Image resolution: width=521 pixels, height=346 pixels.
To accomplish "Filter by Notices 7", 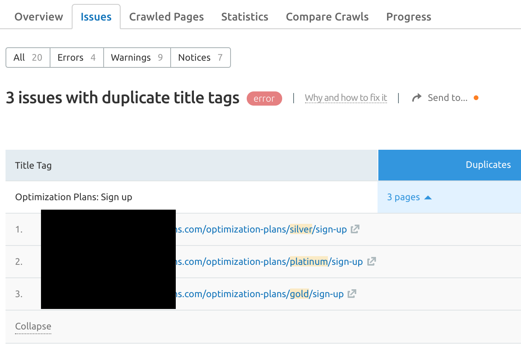I will click(x=201, y=58).
